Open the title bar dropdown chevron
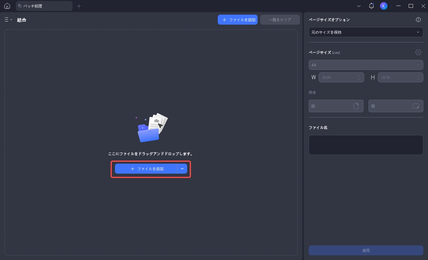This screenshot has height=260, width=428. point(359,6)
